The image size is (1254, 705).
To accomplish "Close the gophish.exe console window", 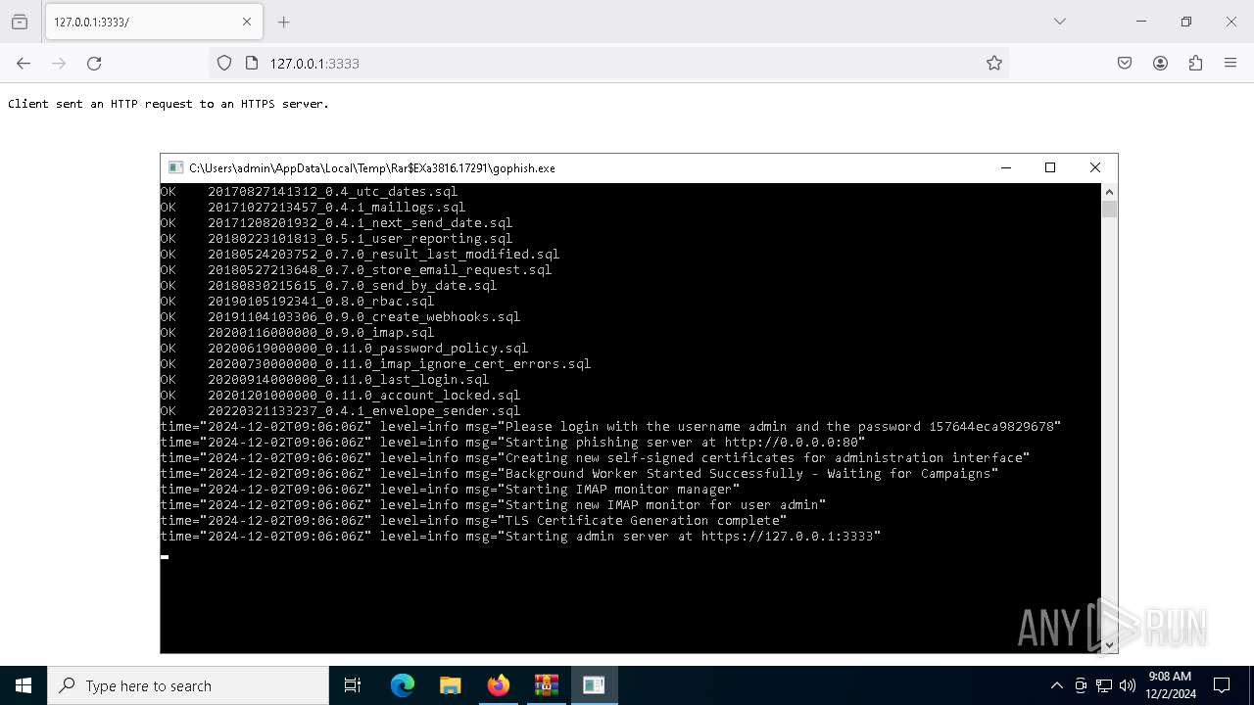I will click(1095, 167).
